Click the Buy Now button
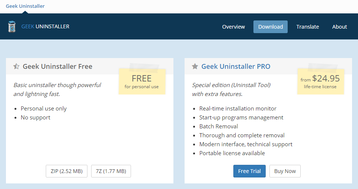This screenshot has height=189, width=358. (285, 171)
